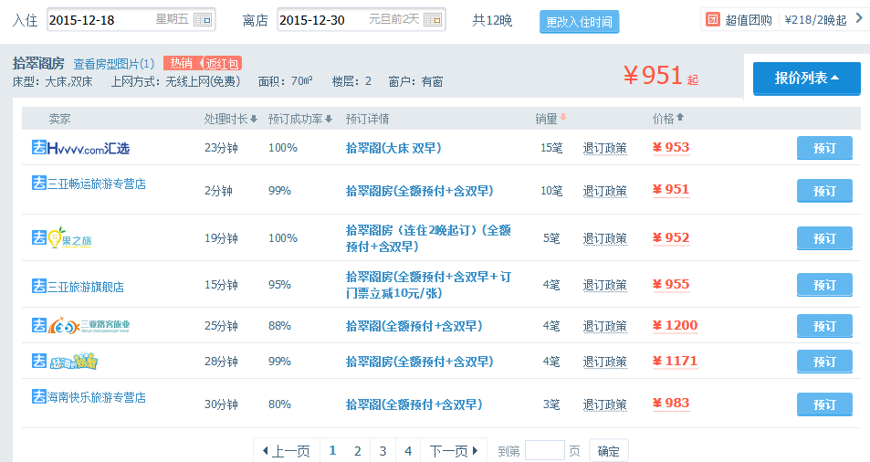870x462 pixels.
Task: Click the orange group-buy 团 icon
Action: point(713,19)
